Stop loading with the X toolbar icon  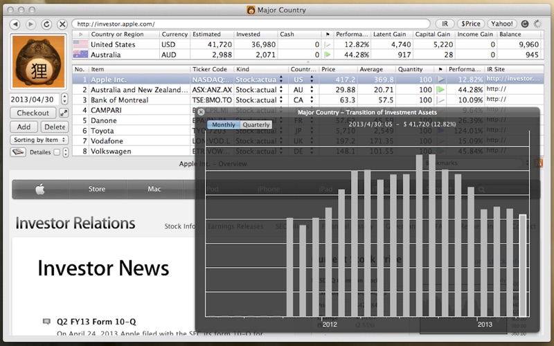[x=62, y=24]
